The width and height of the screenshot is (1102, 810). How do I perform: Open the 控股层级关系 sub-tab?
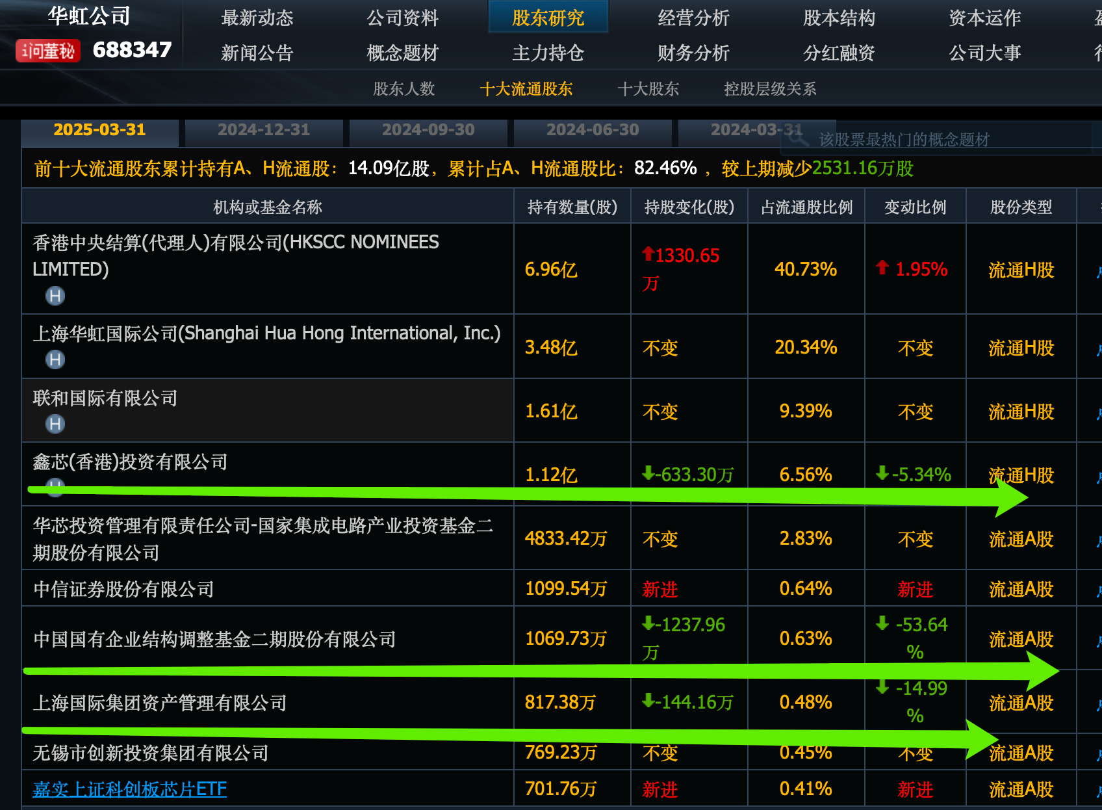tap(770, 89)
